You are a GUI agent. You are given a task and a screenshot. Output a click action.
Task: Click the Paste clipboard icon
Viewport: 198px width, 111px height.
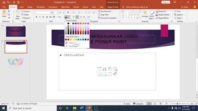tap(4, 13)
